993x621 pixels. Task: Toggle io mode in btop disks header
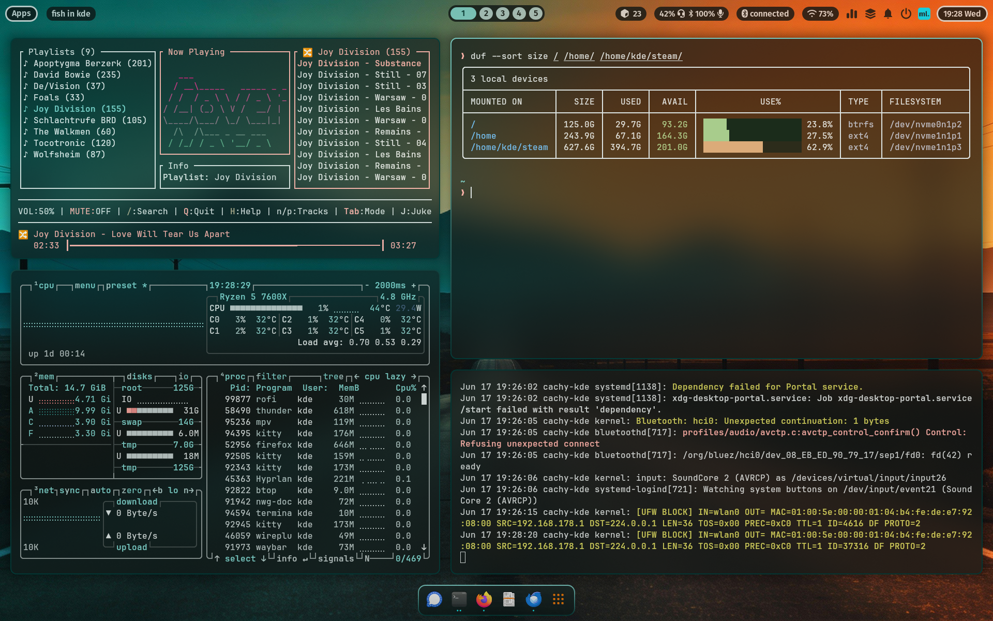[x=184, y=377]
